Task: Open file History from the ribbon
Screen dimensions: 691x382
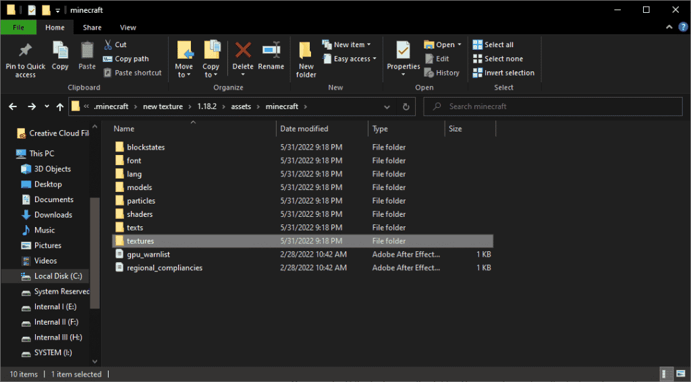Action: (442, 73)
